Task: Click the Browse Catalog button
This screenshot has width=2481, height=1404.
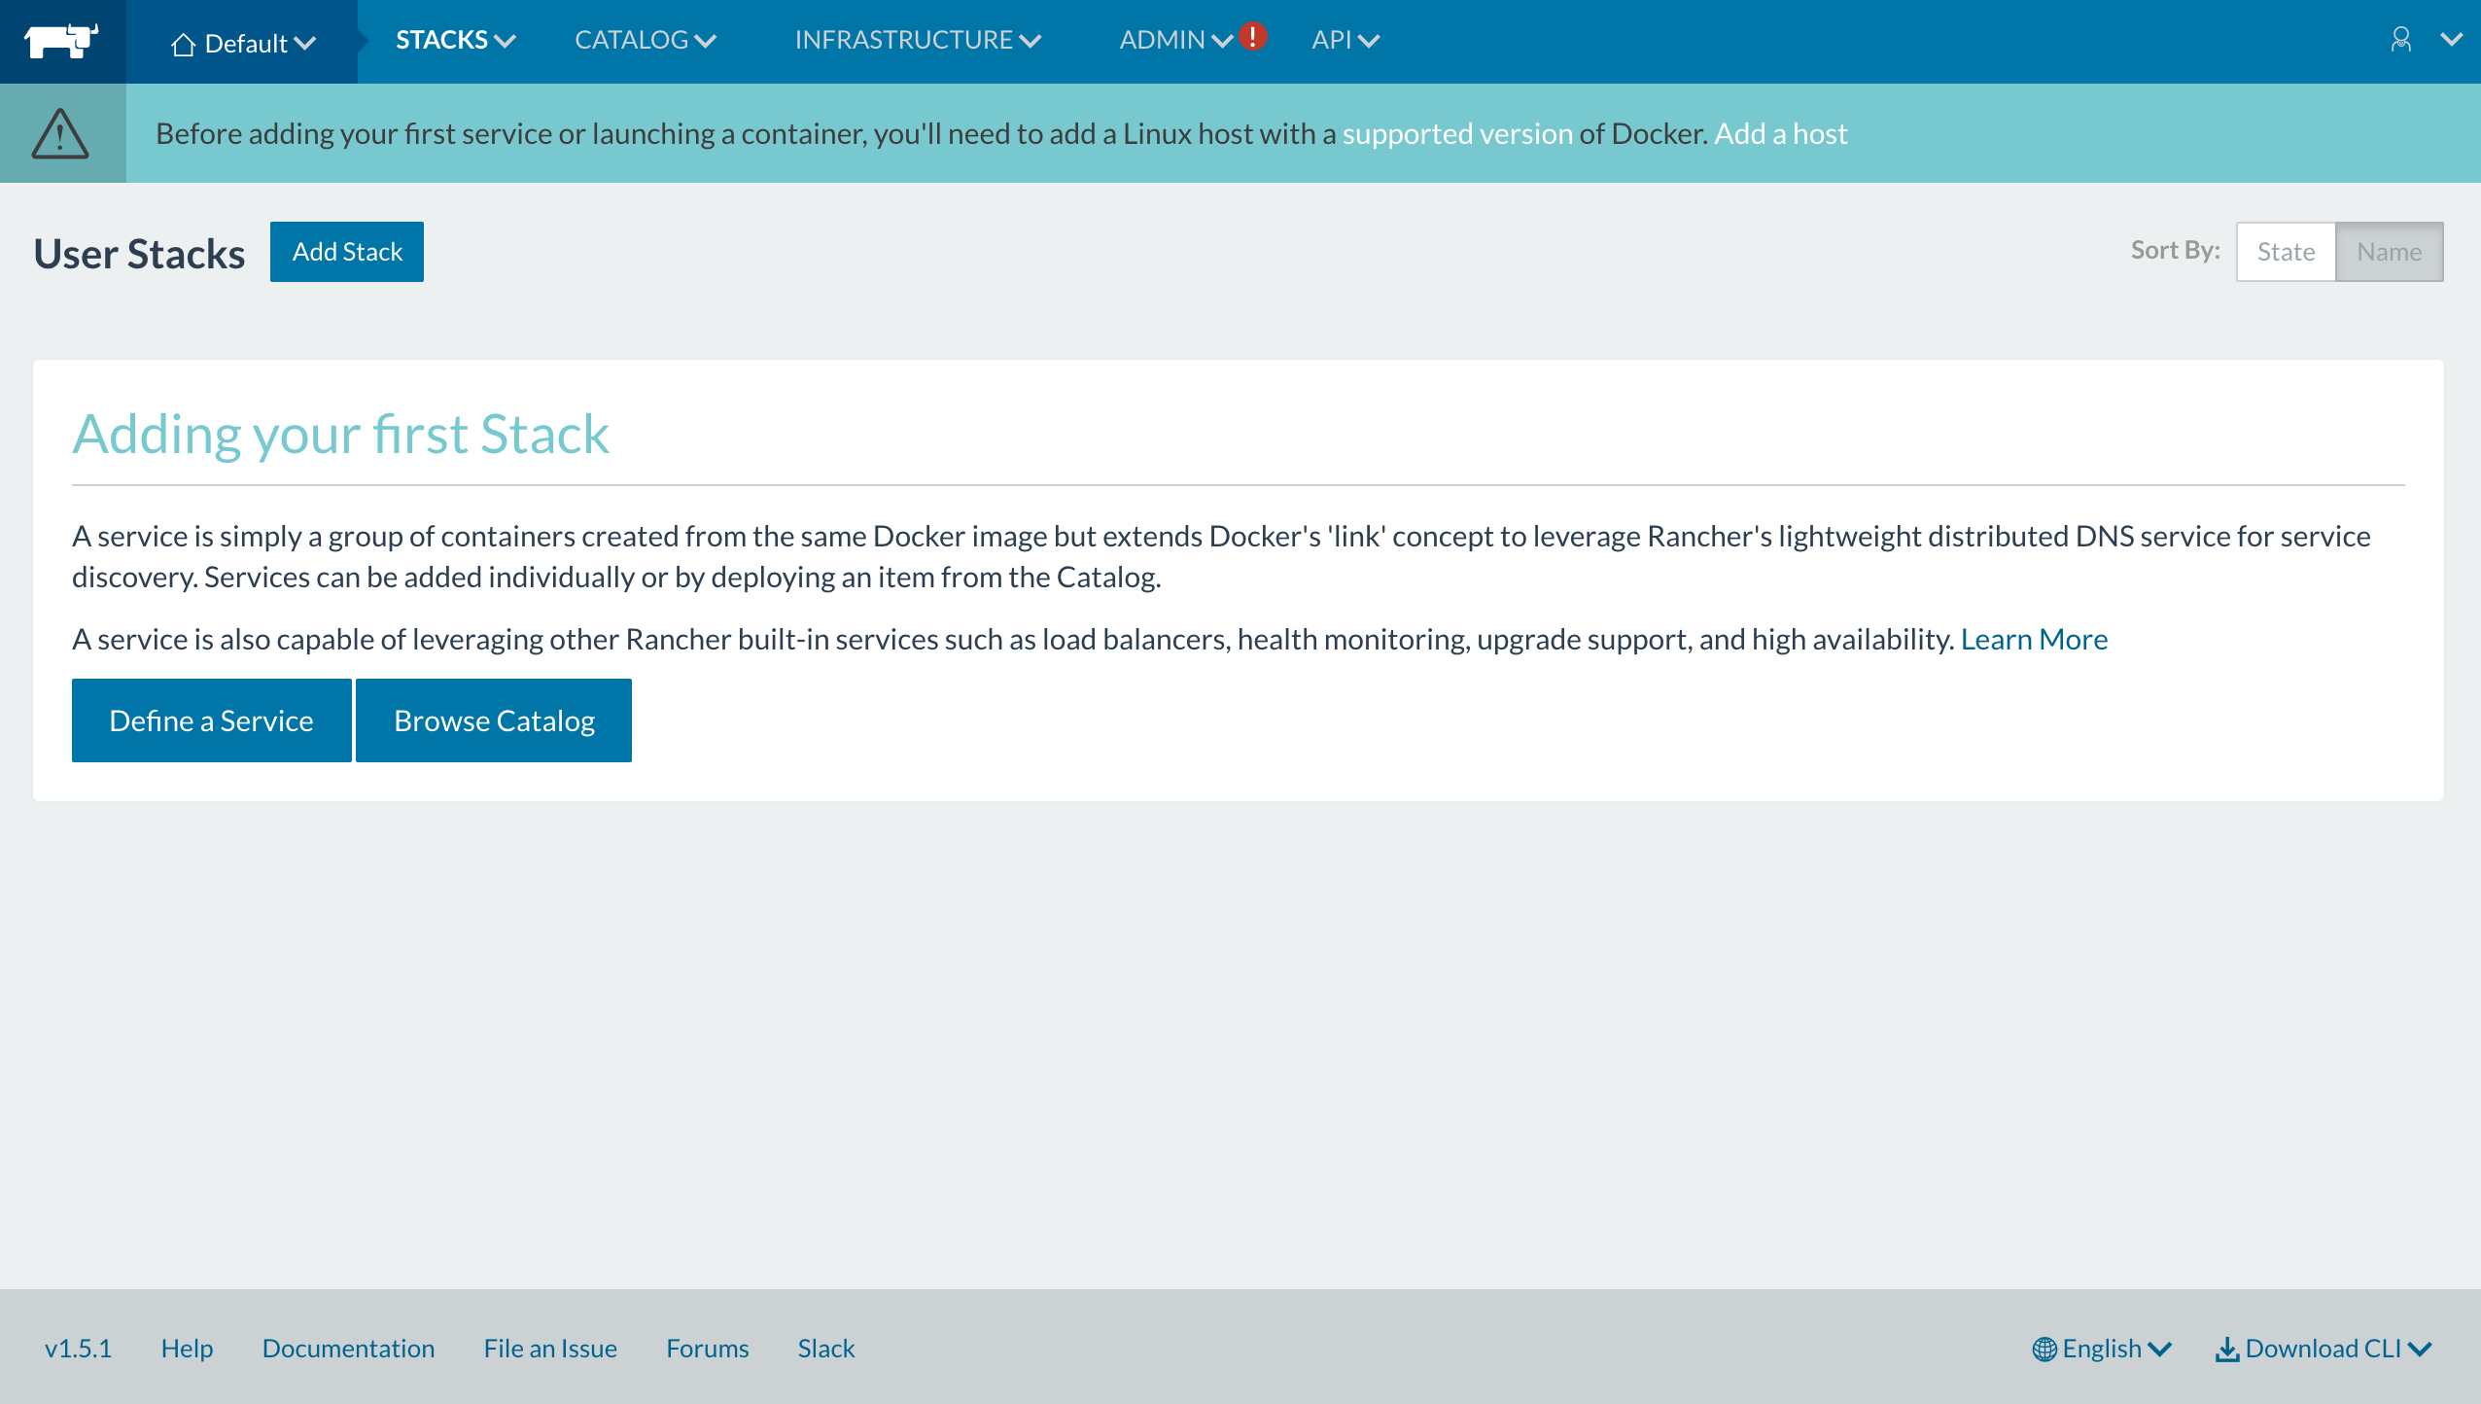Action: tap(494, 720)
